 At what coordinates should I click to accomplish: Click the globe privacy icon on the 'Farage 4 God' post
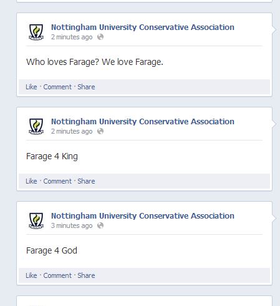[100, 225]
